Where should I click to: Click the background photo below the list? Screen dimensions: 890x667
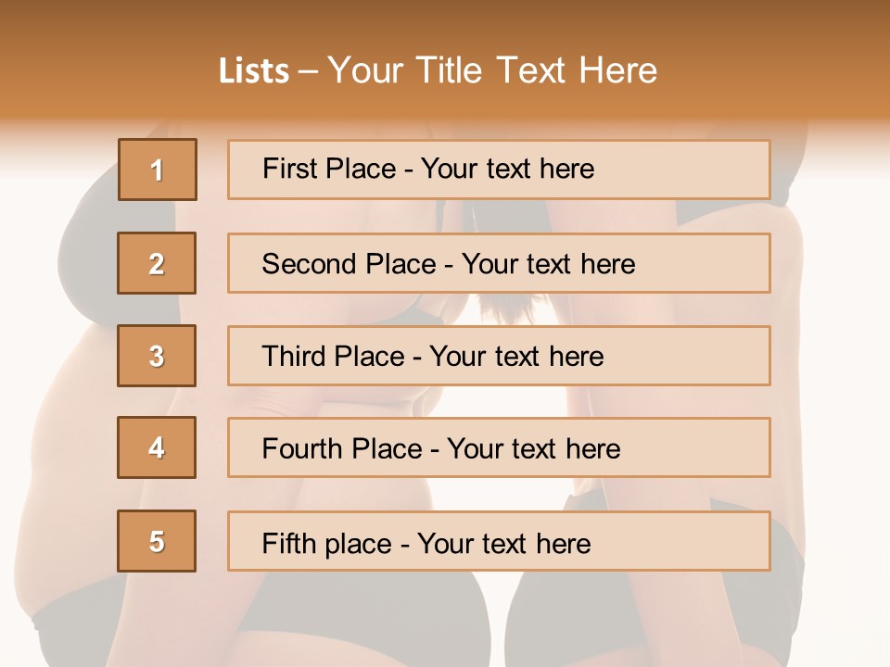(x=445, y=621)
